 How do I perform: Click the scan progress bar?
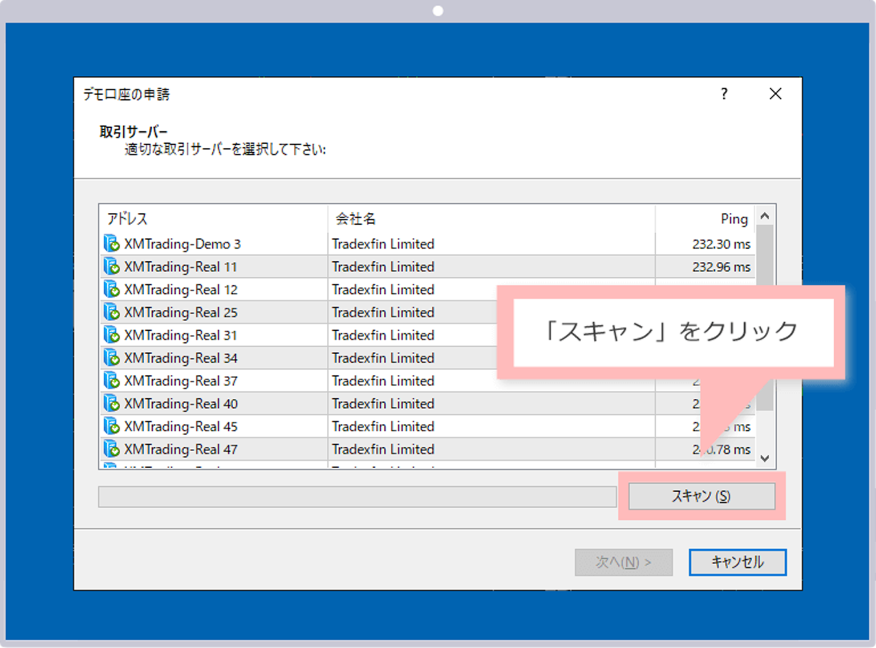pos(358,497)
